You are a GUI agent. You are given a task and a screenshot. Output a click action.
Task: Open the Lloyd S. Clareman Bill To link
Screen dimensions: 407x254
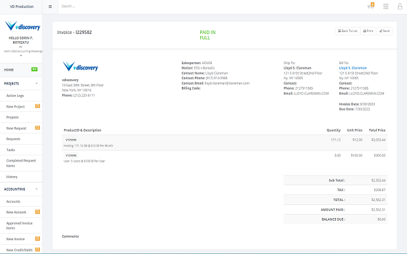pos(353,68)
